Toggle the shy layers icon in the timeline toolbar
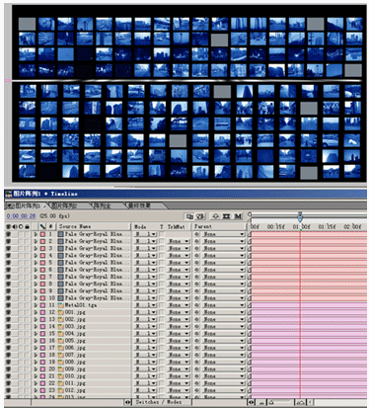 pyautogui.click(x=216, y=216)
